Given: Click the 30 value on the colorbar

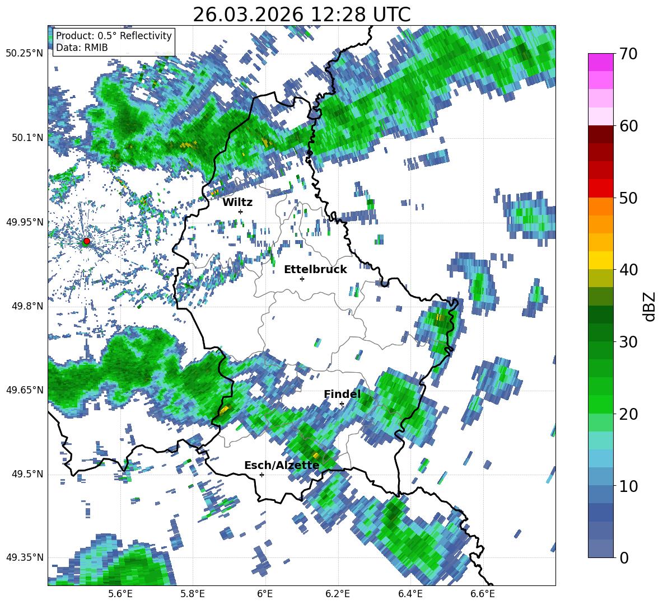Looking at the screenshot, I should pyautogui.click(x=628, y=342).
